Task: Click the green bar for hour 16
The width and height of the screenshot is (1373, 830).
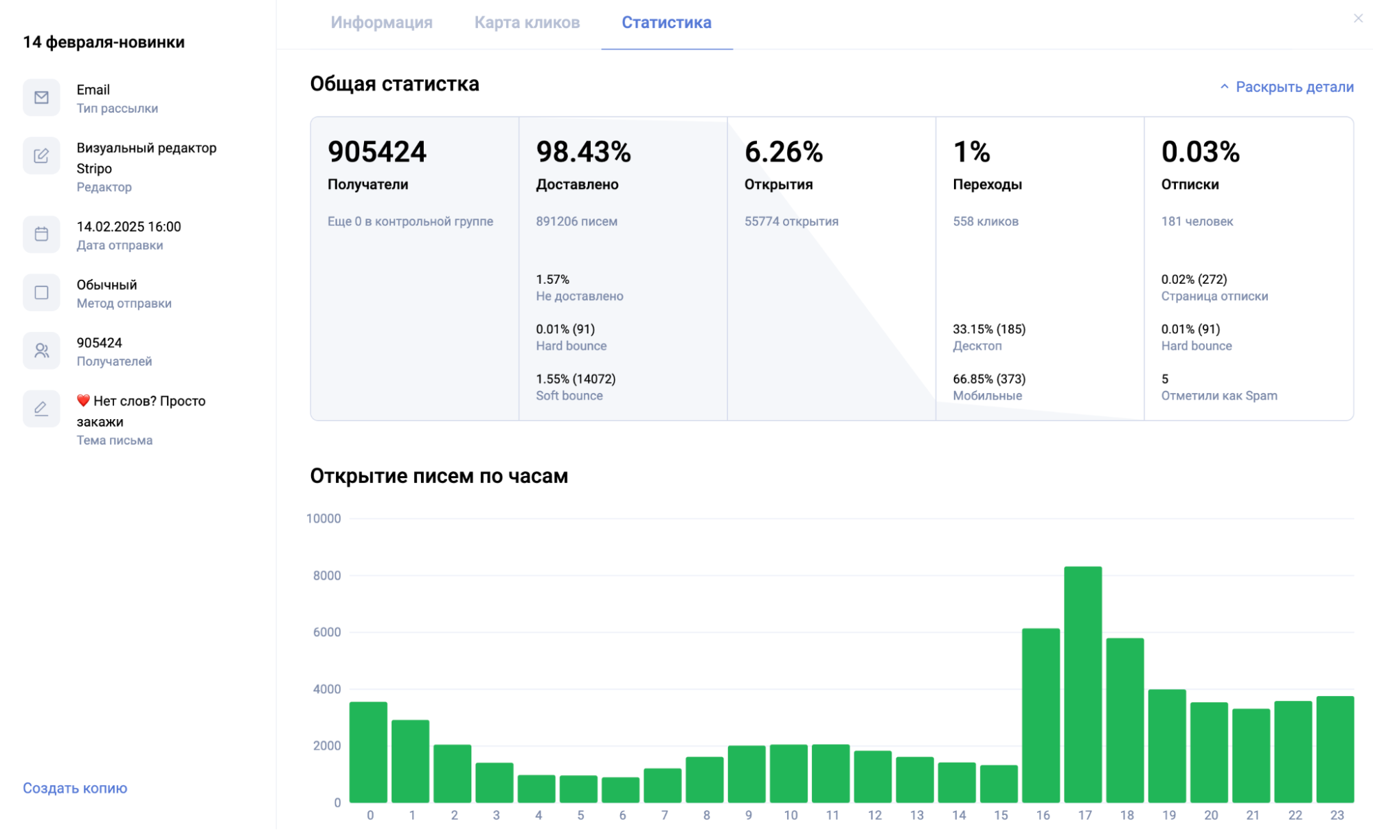Action: 1041,715
